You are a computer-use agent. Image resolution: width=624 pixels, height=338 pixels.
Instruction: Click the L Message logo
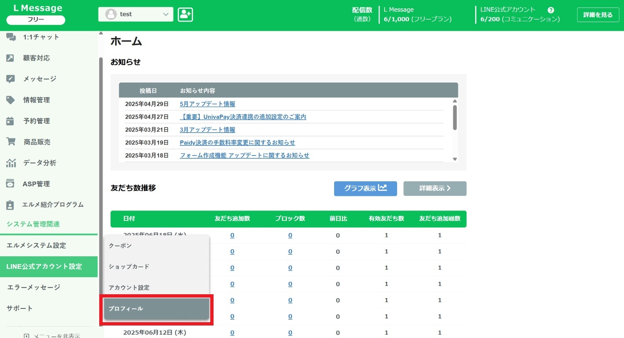(x=38, y=8)
